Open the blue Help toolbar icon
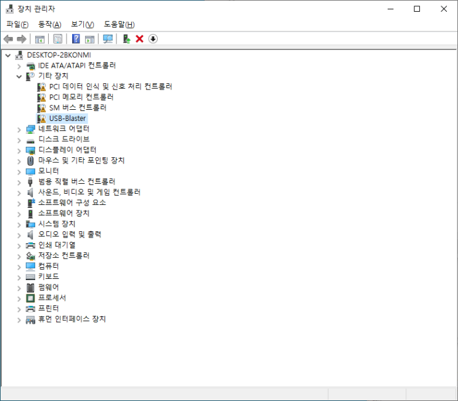Image resolution: width=458 pixels, height=401 pixels. 76,39
